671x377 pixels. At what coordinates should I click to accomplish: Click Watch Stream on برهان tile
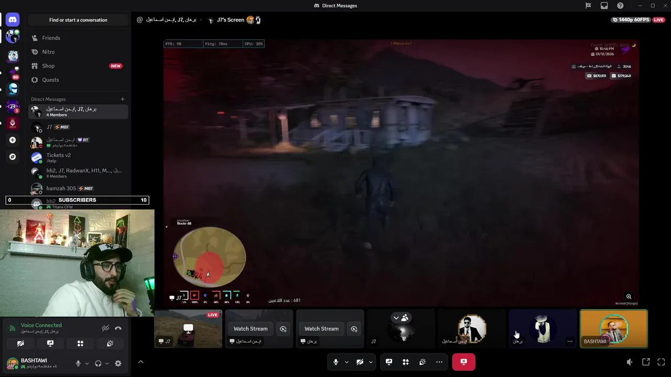click(x=321, y=329)
